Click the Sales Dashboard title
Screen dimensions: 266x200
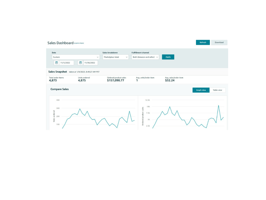[x=60, y=43]
